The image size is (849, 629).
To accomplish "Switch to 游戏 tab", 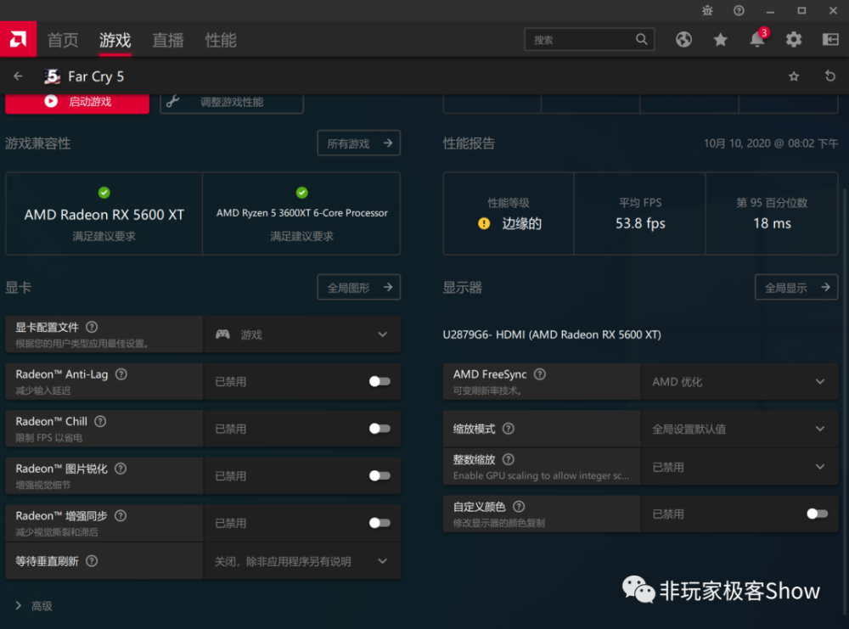I will tap(115, 40).
